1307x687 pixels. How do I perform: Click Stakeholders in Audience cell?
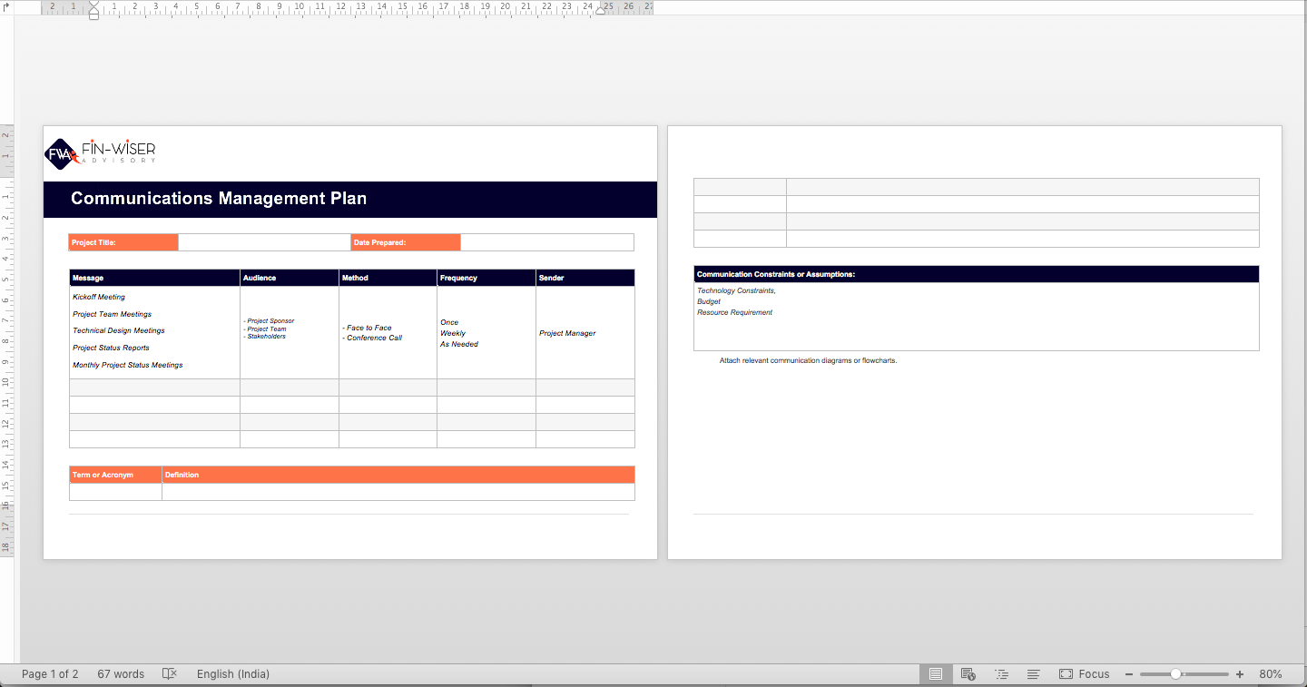[266, 337]
